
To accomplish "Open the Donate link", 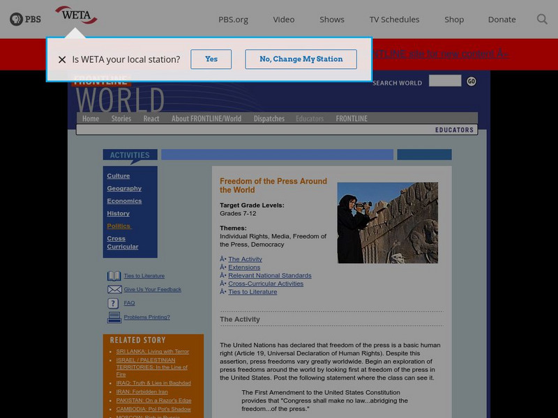I will point(502,20).
